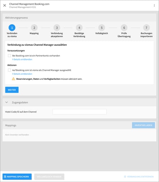Open the three-dot more options menu

tap(154, 5)
